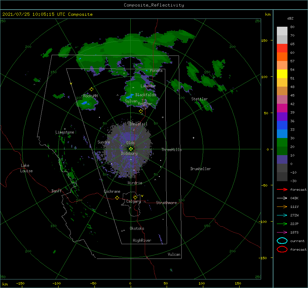308x288 pixels.
Task: Click the red forecast arrow legend icon
Action: [282, 189]
